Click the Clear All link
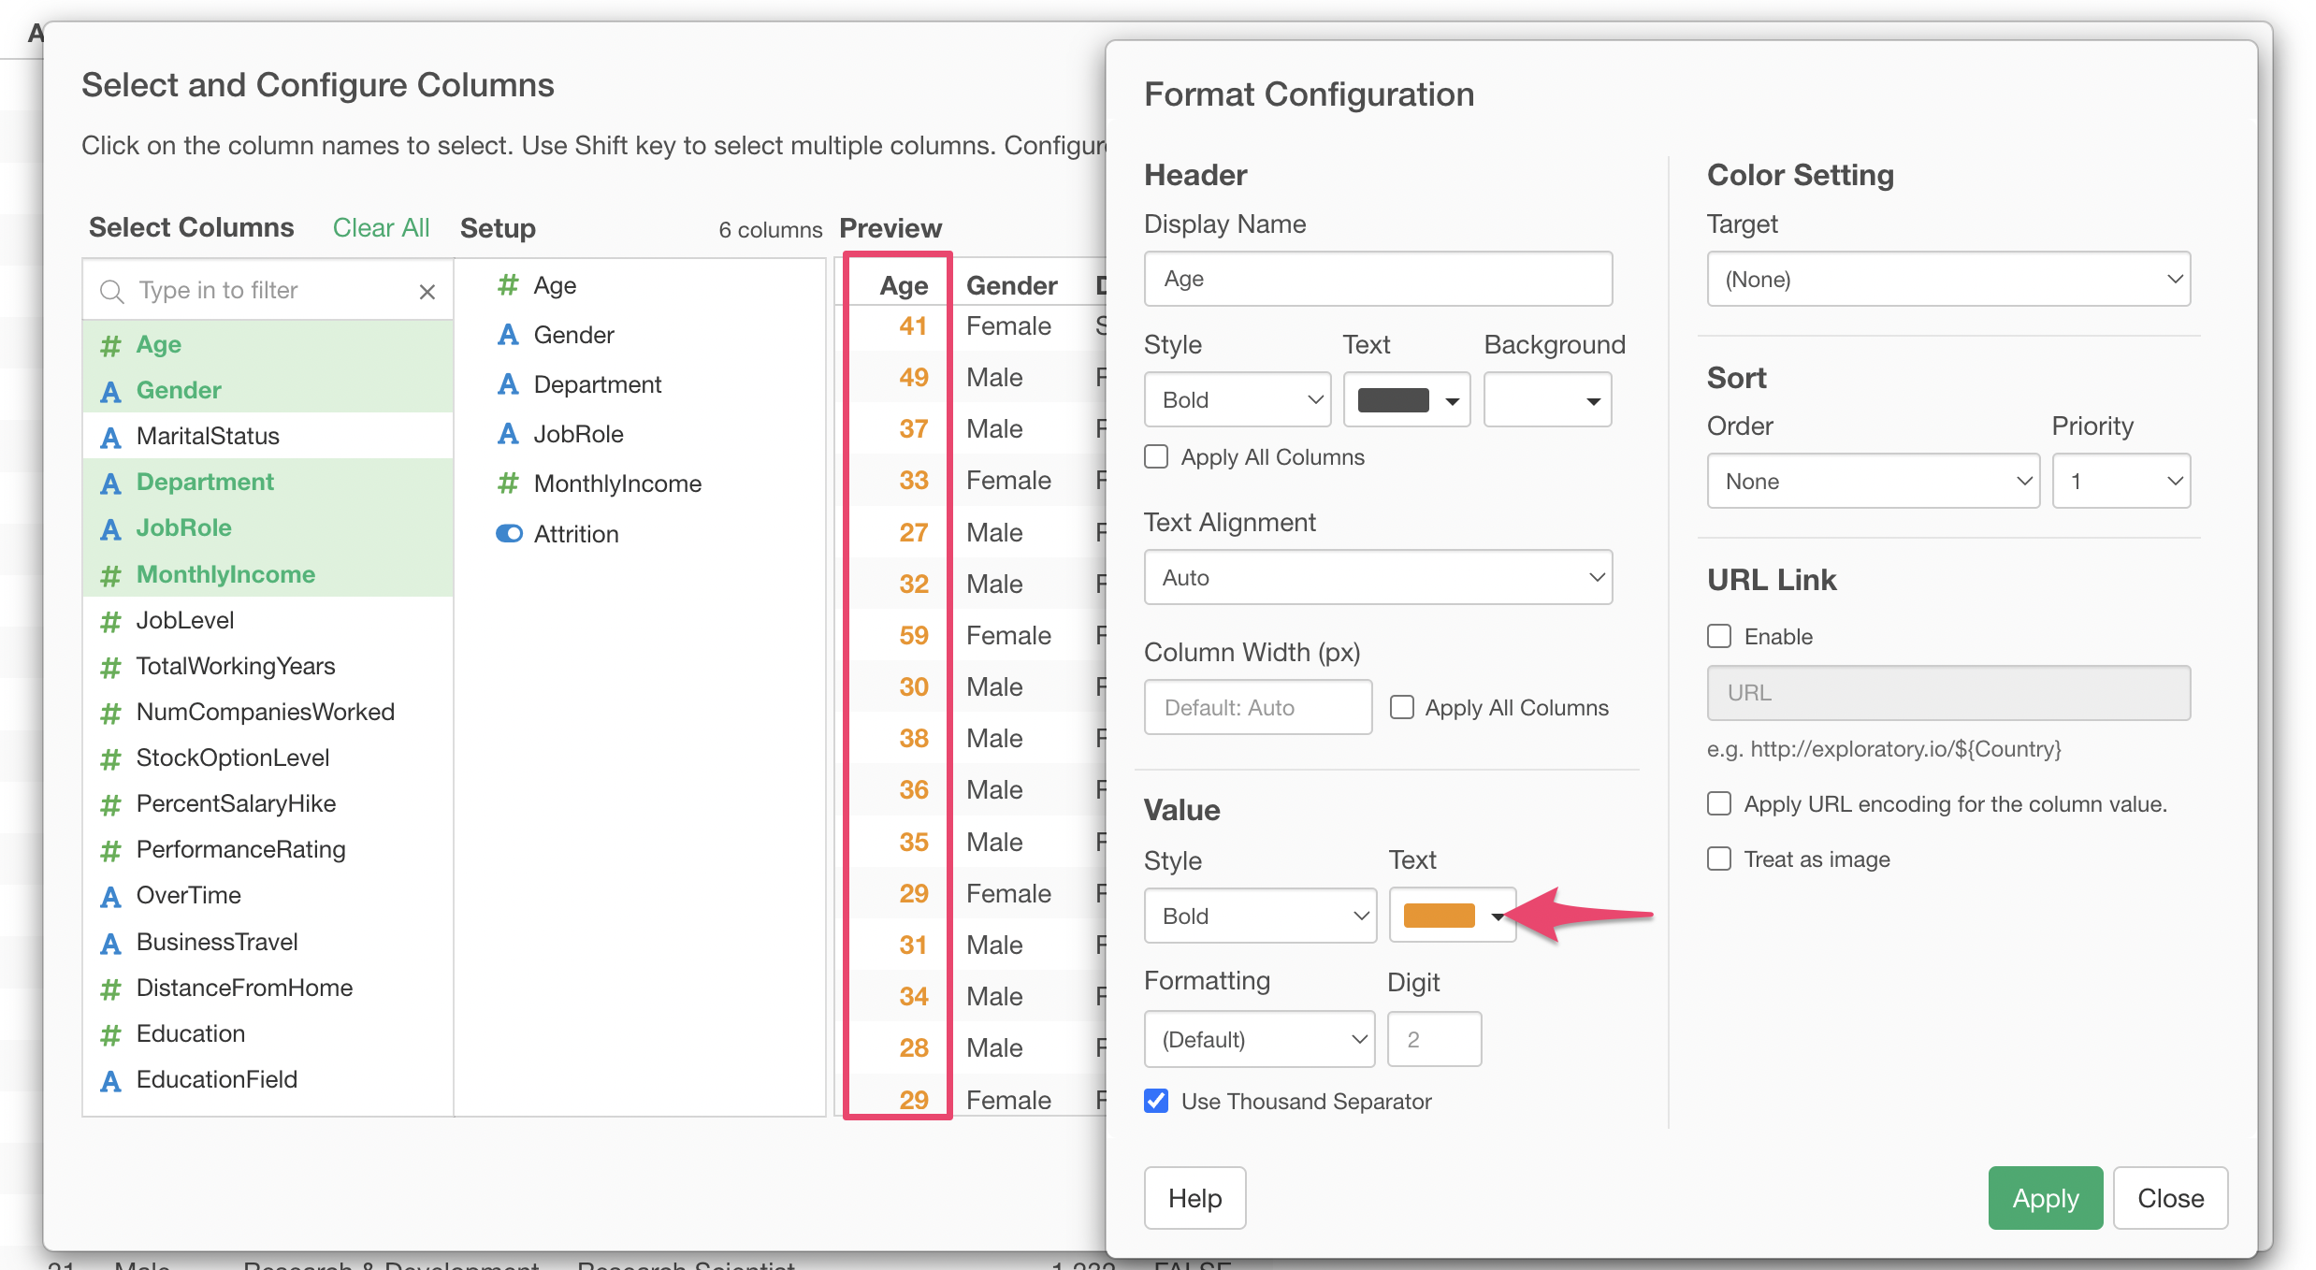 pos(381,227)
